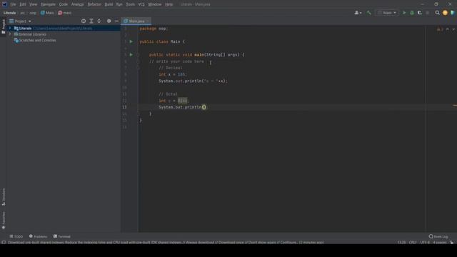This screenshot has width=457, height=257.
Task: Expand the External Libraries tree node
Action: pos(10,34)
